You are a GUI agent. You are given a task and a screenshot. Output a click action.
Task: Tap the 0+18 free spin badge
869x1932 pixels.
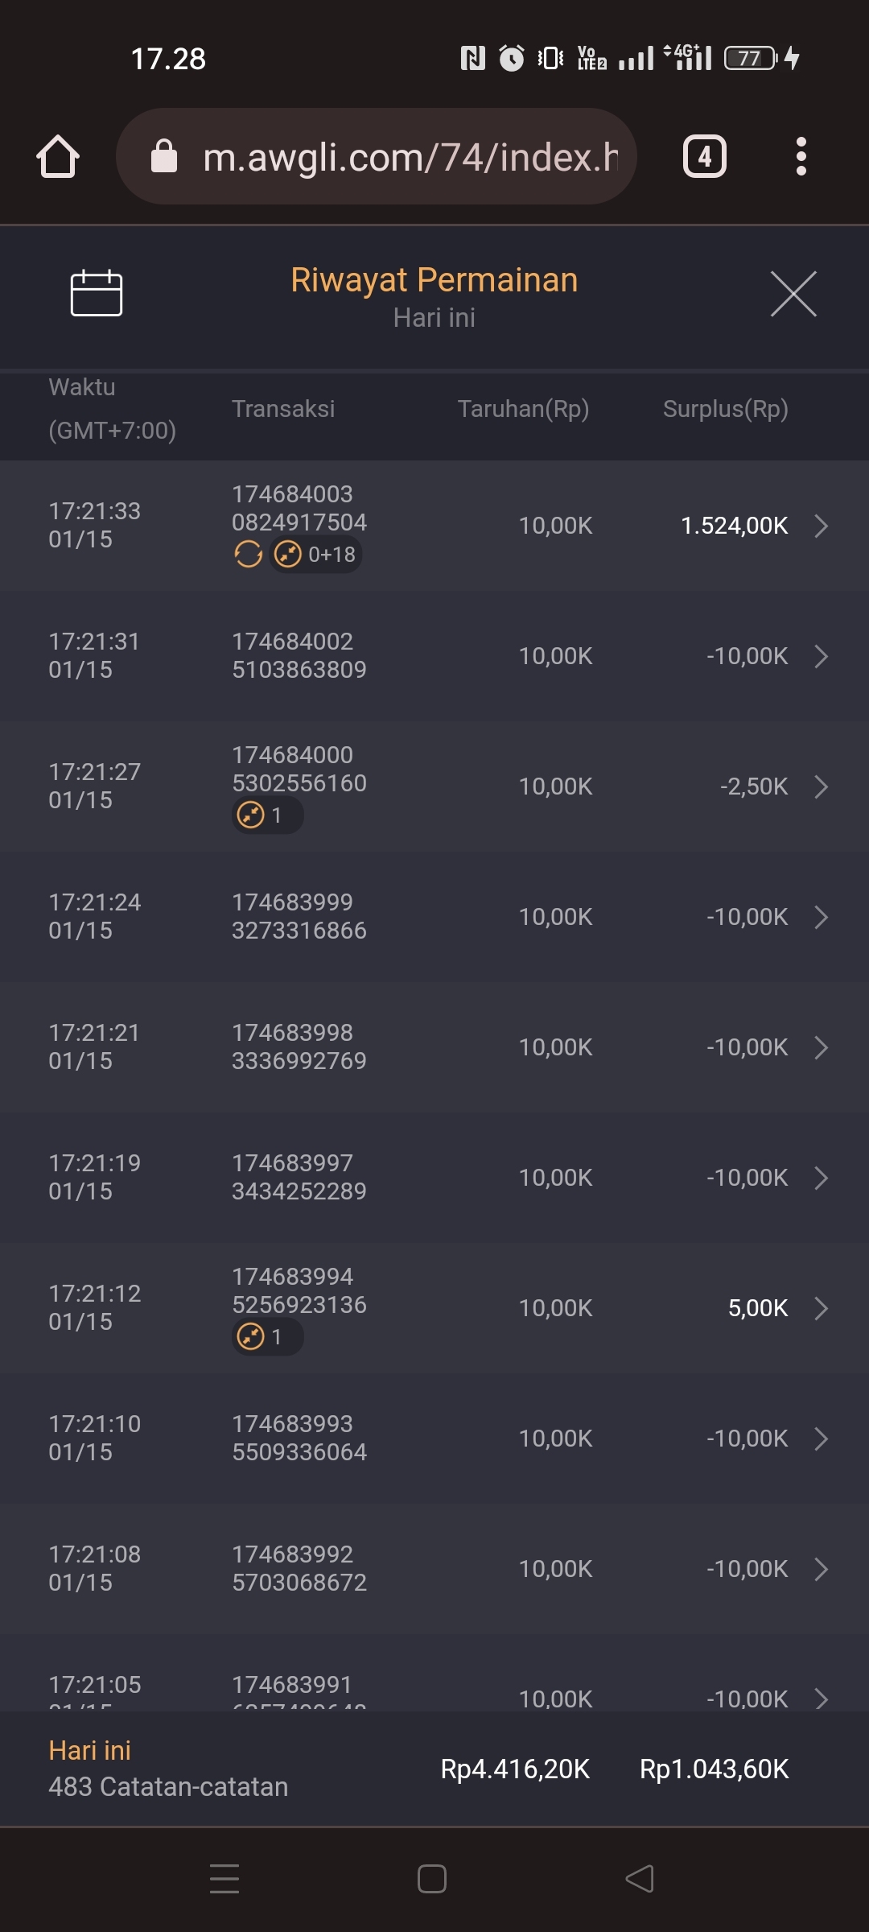[316, 554]
